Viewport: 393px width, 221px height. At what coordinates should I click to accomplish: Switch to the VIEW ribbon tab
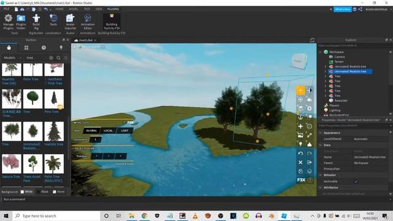tap(99, 9)
